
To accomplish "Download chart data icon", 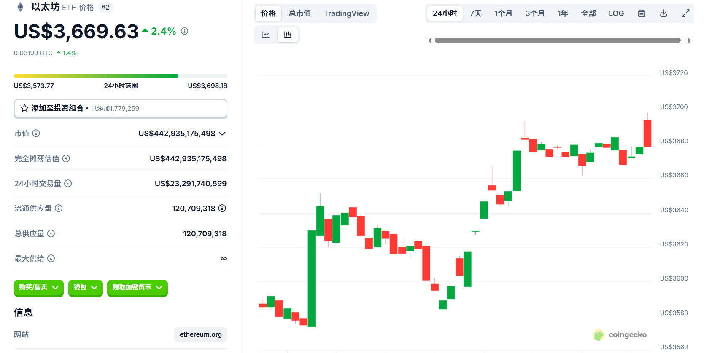I will (663, 13).
